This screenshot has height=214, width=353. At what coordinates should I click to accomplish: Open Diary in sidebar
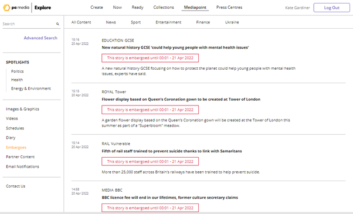click(11, 138)
